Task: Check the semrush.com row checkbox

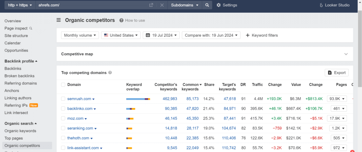Action: pos(63,99)
